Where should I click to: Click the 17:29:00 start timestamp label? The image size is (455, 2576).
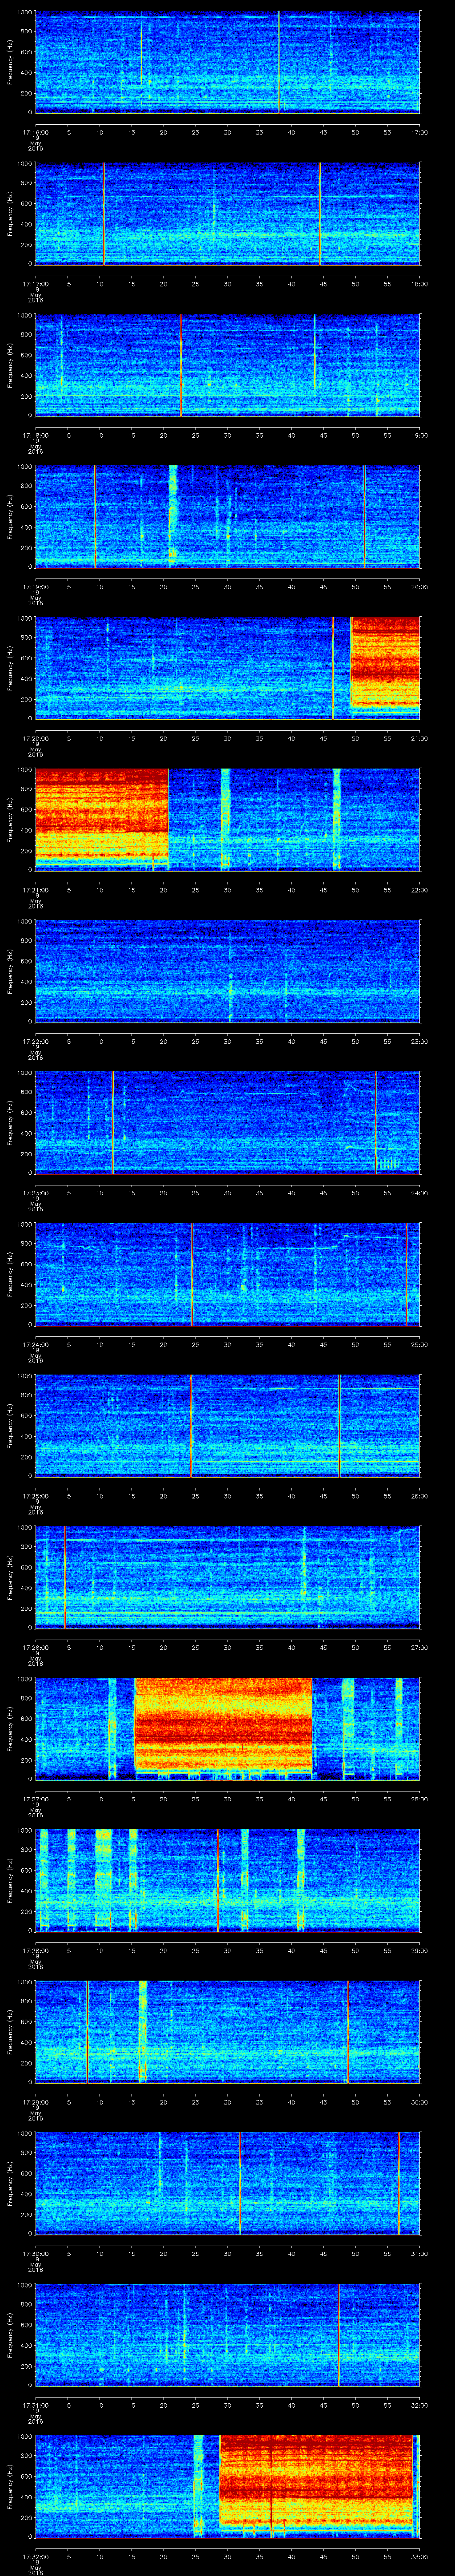click(x=36, y=2102)
